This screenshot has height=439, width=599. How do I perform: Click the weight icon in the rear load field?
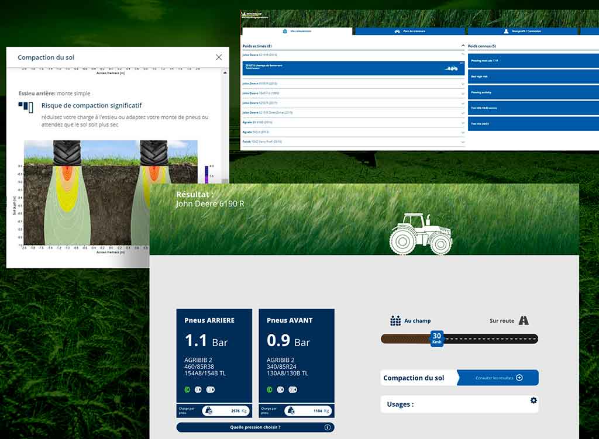tap(209, 411)
